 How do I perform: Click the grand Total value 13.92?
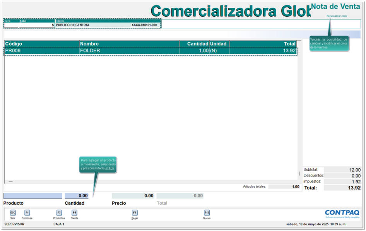(x=342, y=188)
